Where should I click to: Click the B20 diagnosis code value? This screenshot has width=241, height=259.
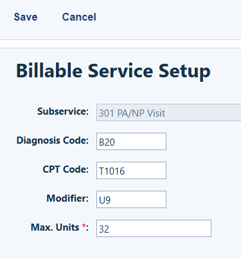coord(107,142)
